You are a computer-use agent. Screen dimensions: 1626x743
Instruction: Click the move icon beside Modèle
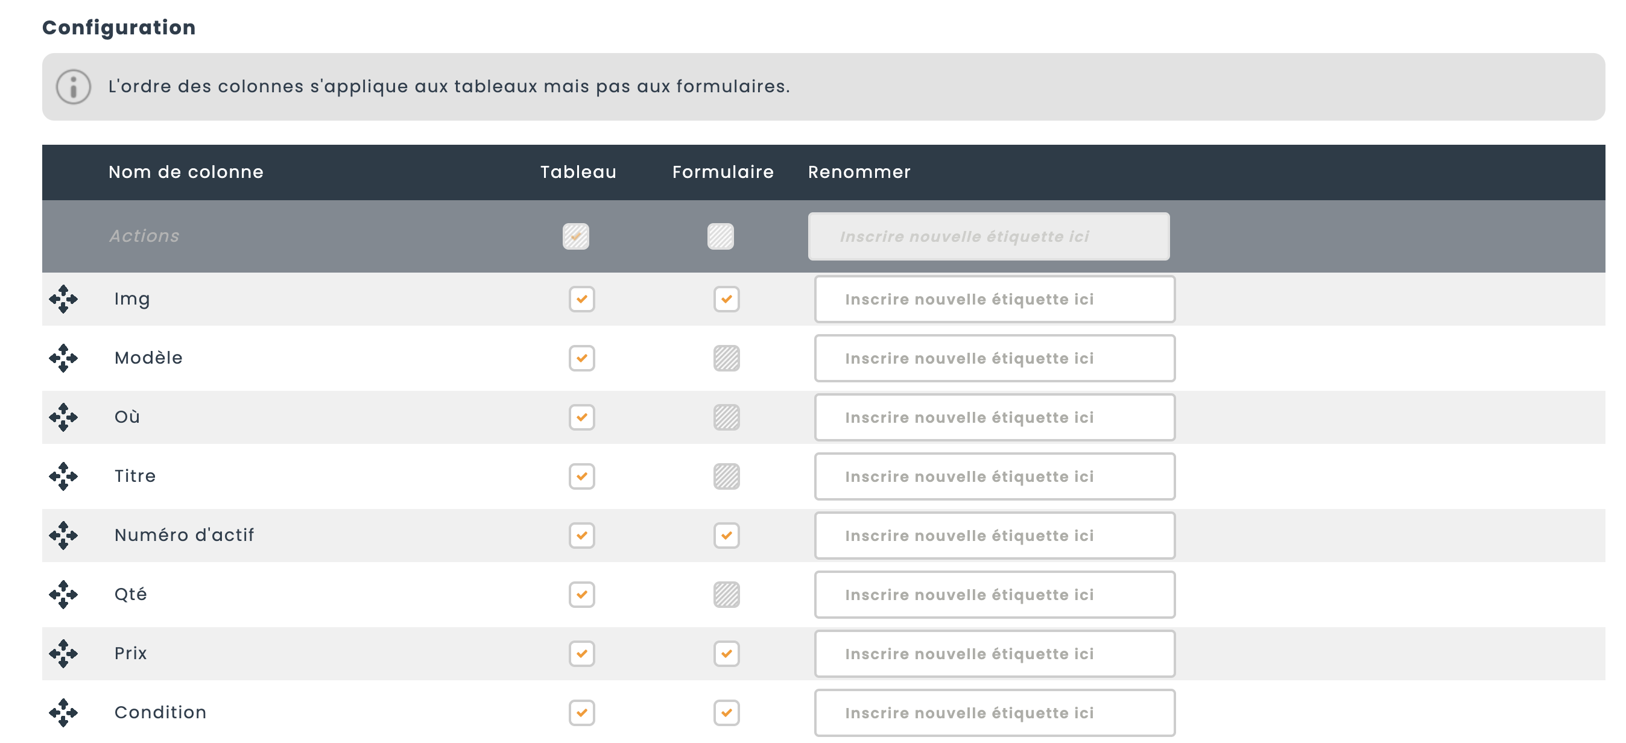point(63,358)
